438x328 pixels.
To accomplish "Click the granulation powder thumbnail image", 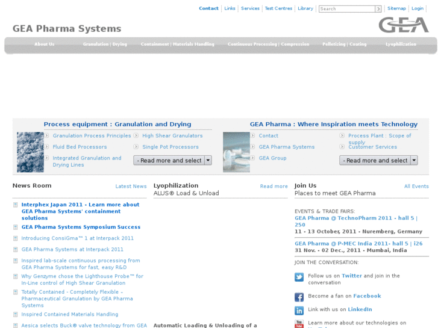I will tap(30, 152).
